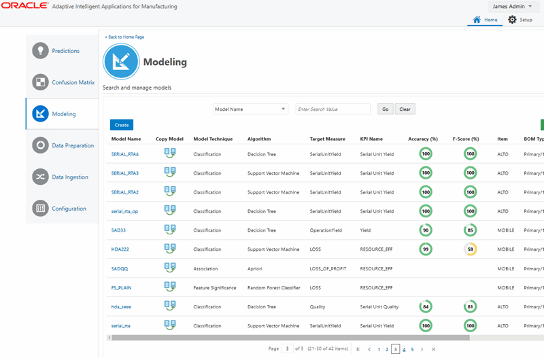Open FS_PLAIN model link

point(121,287)
